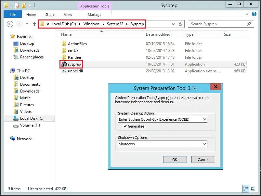Click the Application Tools contextual tab
Screen dimensions: 261x196
click(x=95, y=6)
